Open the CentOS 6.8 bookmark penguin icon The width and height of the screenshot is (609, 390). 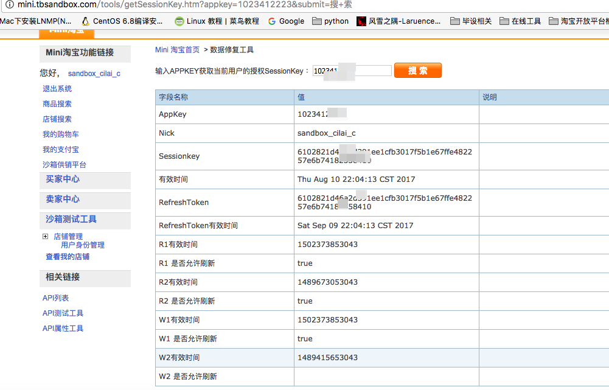coord(85,21)
